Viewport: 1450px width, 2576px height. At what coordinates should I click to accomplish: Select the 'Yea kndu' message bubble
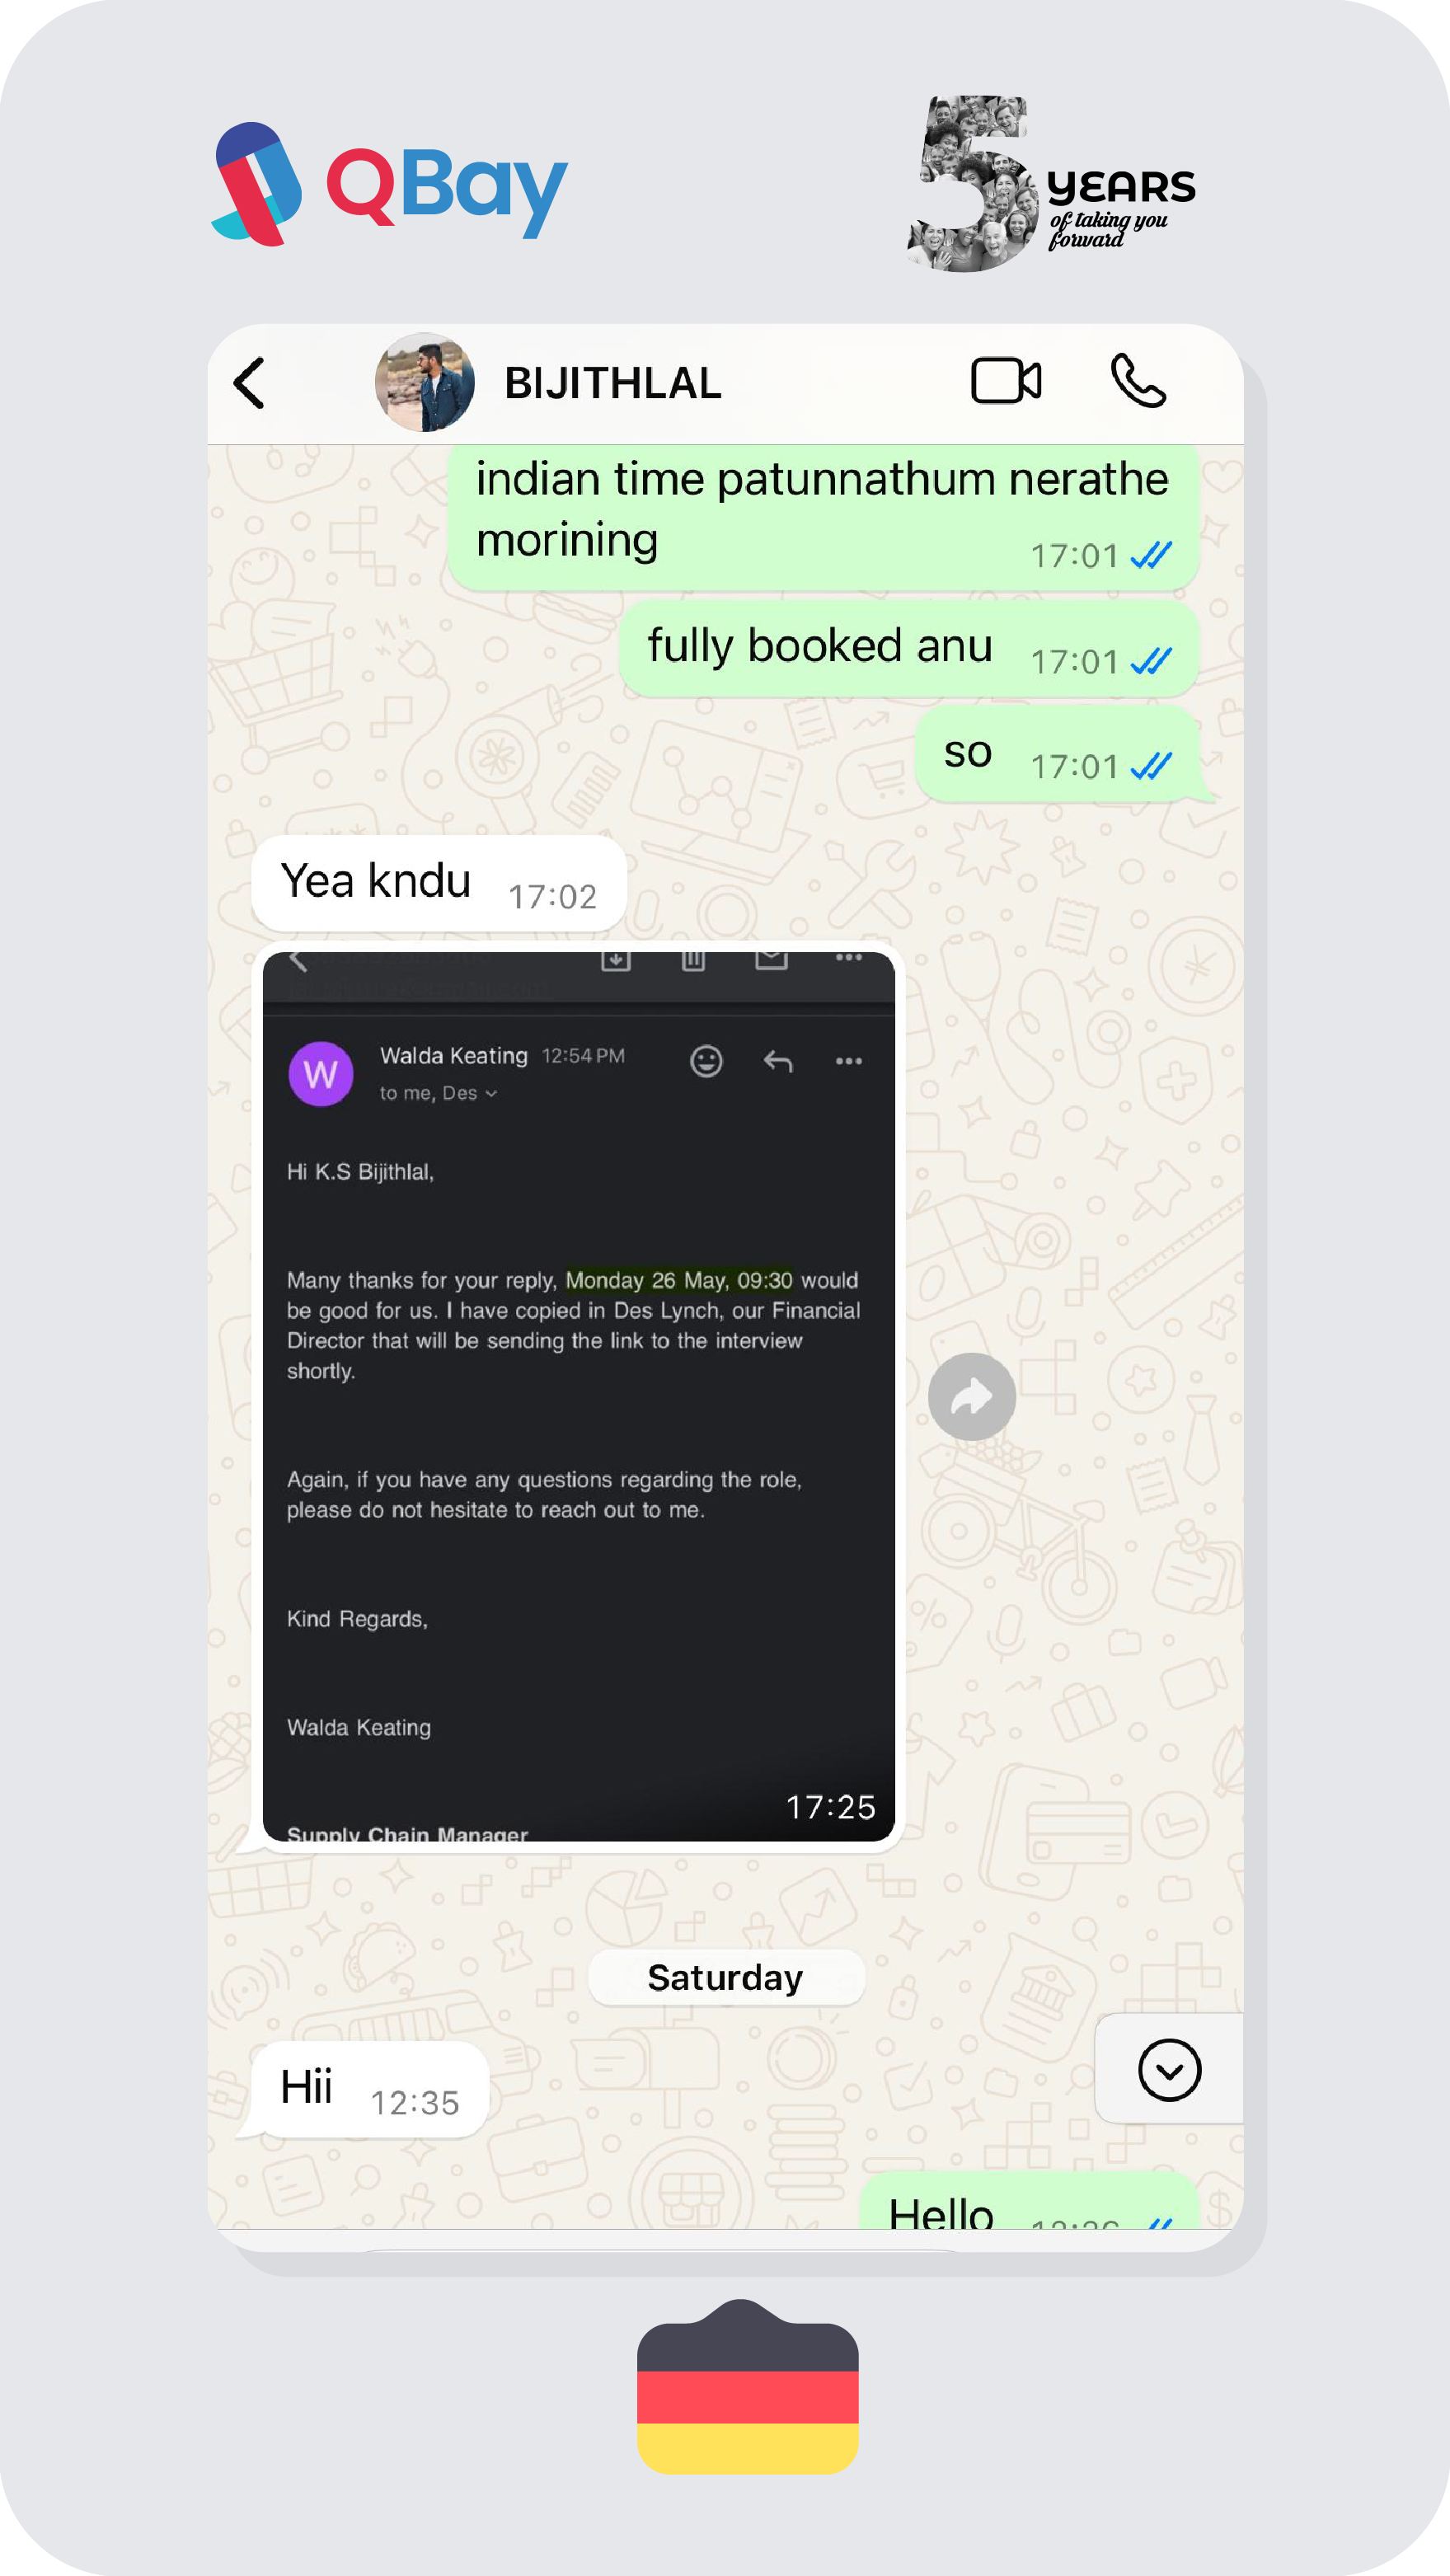(x=439, y=883)
